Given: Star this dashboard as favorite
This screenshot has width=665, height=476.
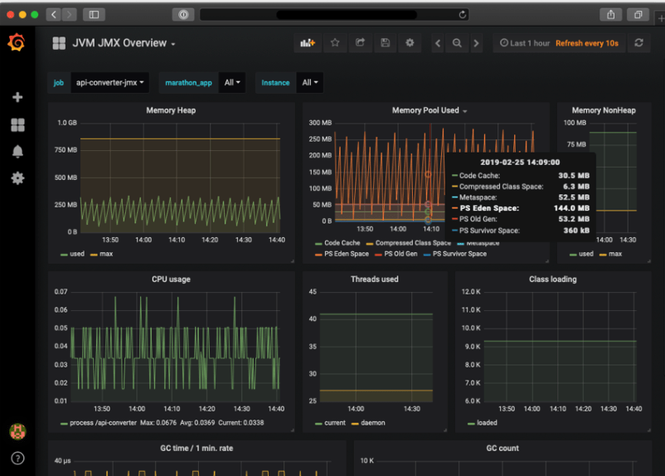Looking at the screenshot, I should pyautogui.click(x=335, y=43).
